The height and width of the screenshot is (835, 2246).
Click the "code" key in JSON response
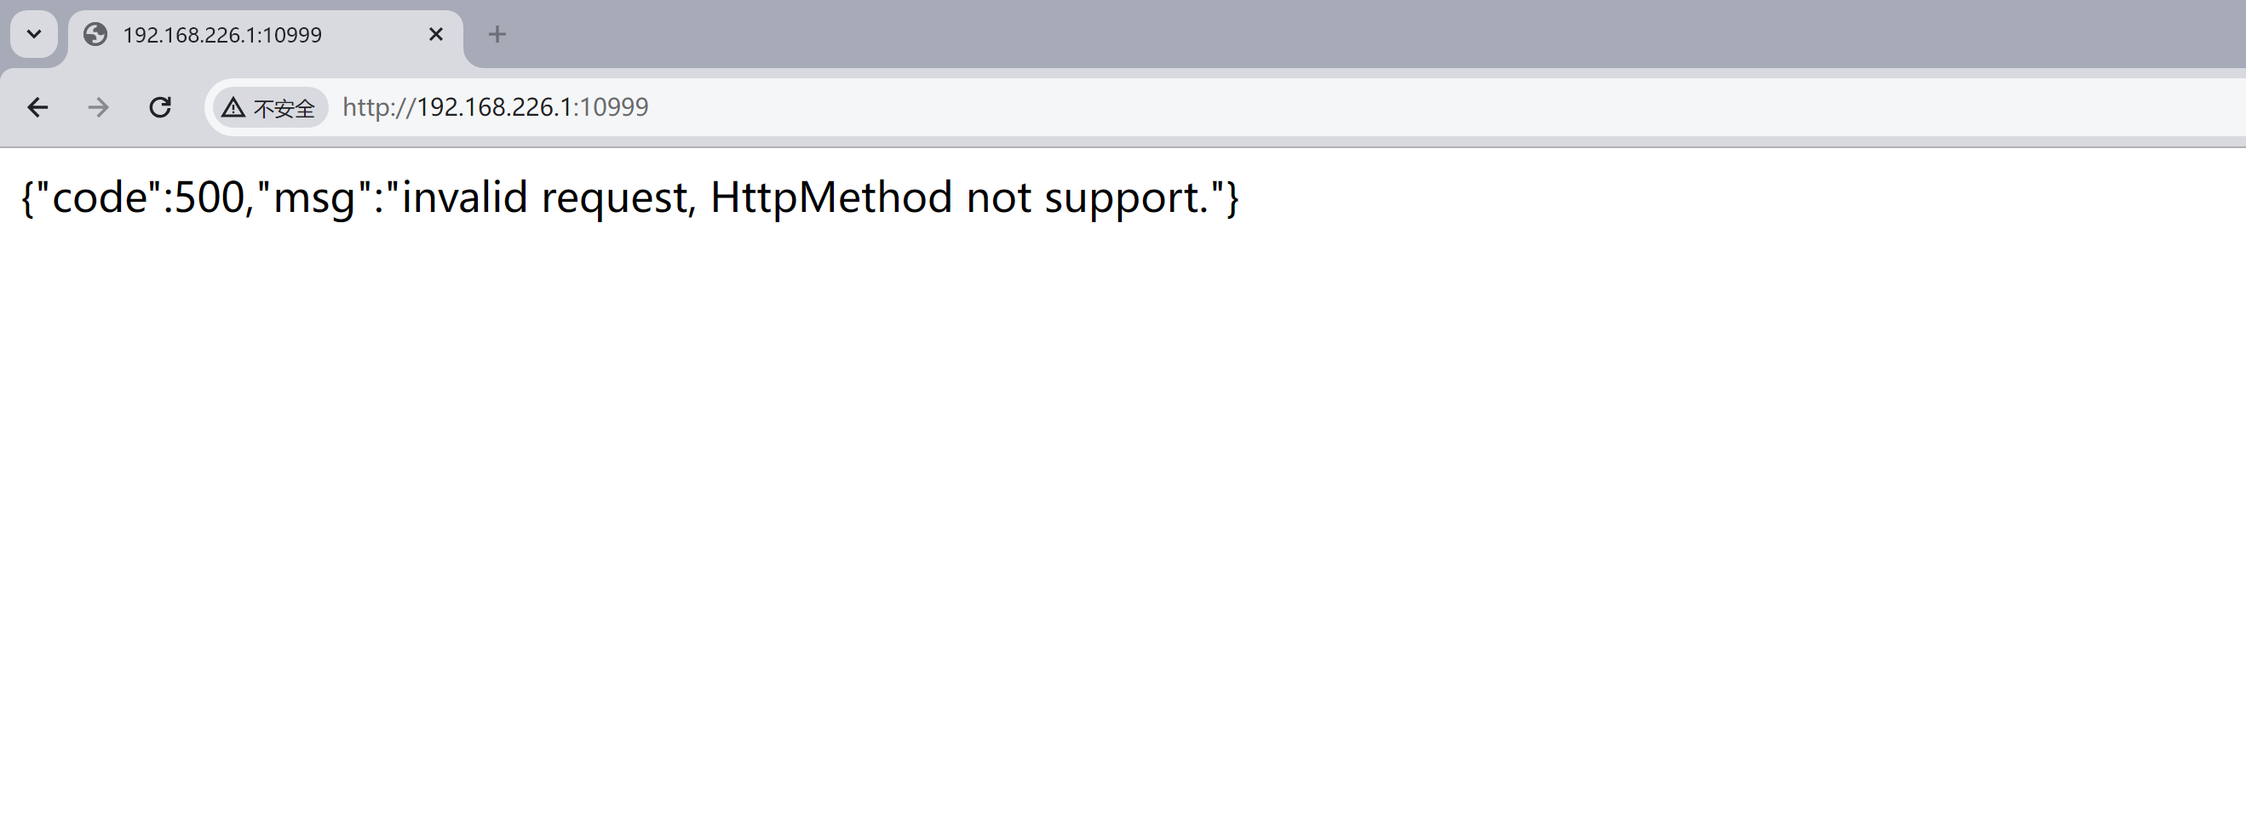(99, 197)
